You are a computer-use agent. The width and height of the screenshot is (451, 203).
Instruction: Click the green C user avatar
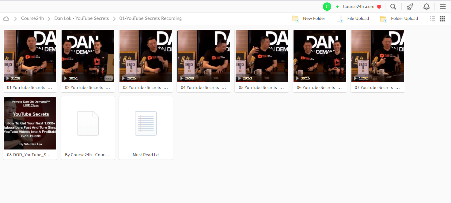point(327,6)
